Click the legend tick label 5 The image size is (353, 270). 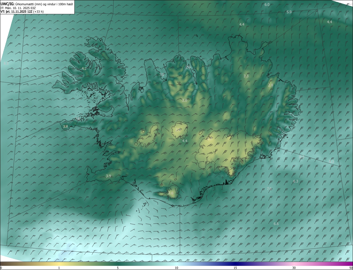coord(118,268)
